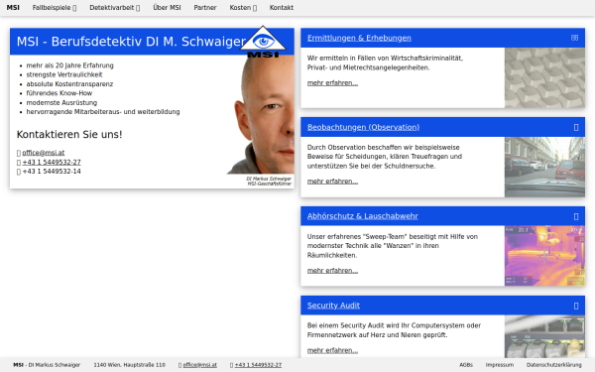This screenshot has width=595, height=372.
Task: Click the icon in Abhörschutz & Lauschabwehr header
Action: click(576, 216)
